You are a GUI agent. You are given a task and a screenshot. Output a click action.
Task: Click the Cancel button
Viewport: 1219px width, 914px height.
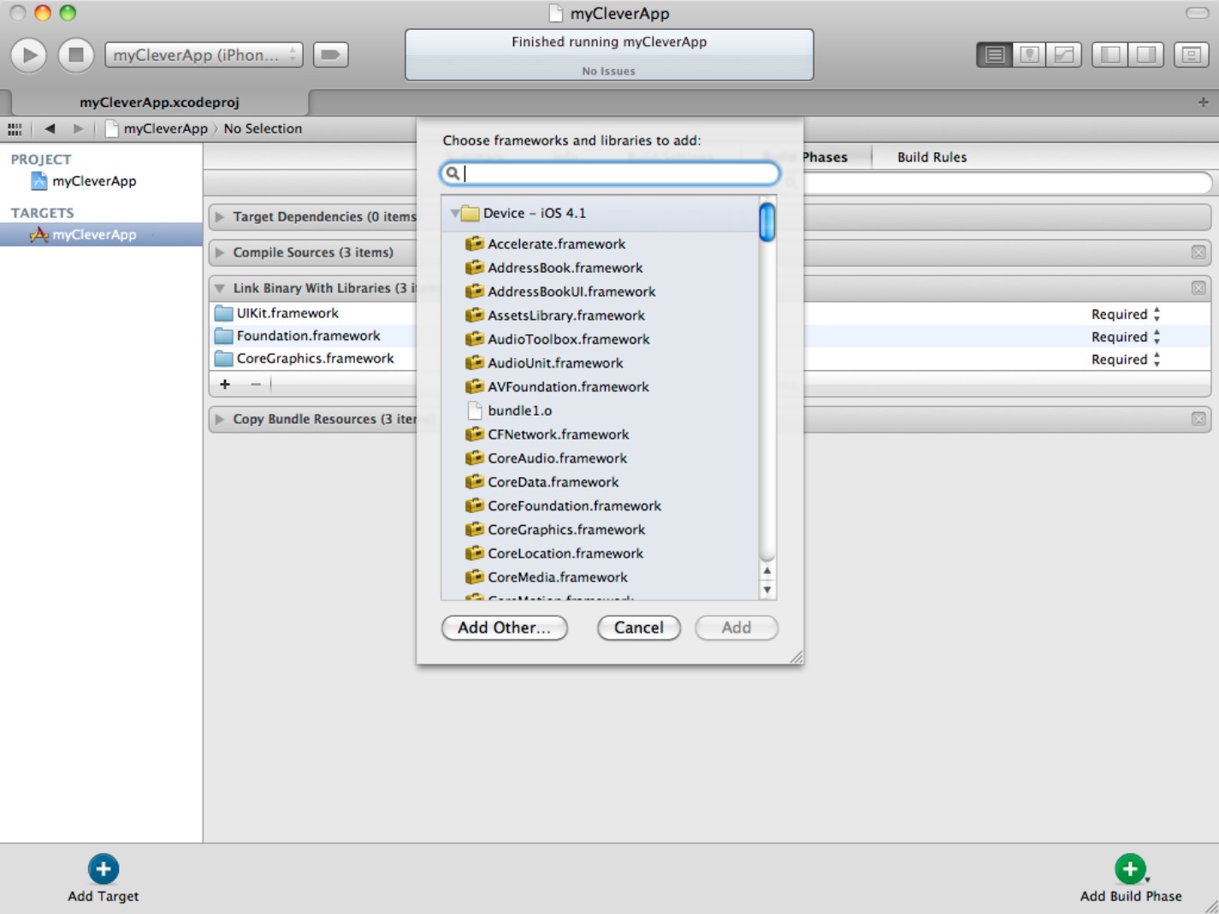click(638, 628)
